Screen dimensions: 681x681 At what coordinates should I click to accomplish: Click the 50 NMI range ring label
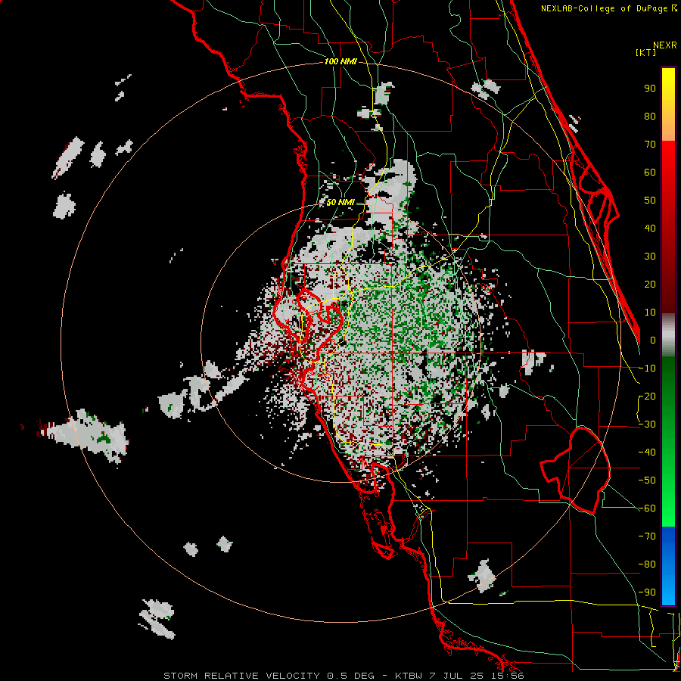tap(340, 202)
